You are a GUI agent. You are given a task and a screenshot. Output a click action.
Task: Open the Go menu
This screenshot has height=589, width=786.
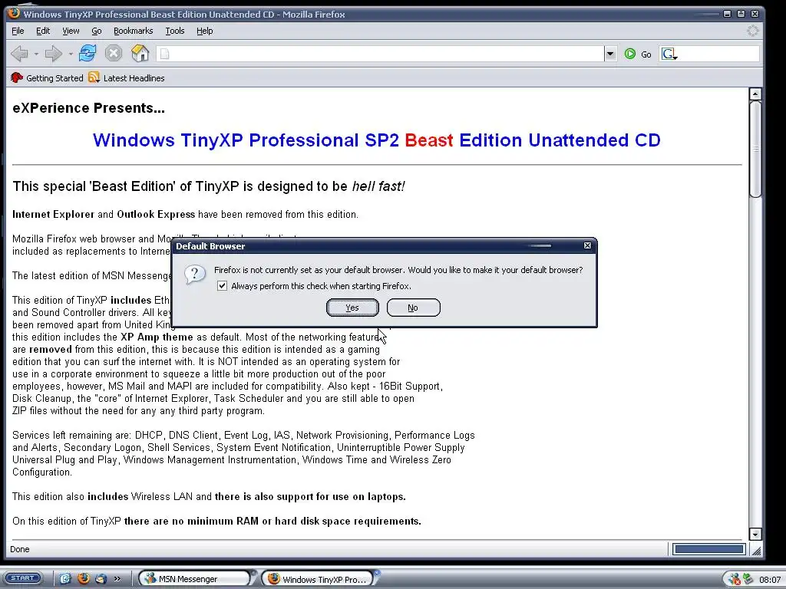[x=96, y=31]
